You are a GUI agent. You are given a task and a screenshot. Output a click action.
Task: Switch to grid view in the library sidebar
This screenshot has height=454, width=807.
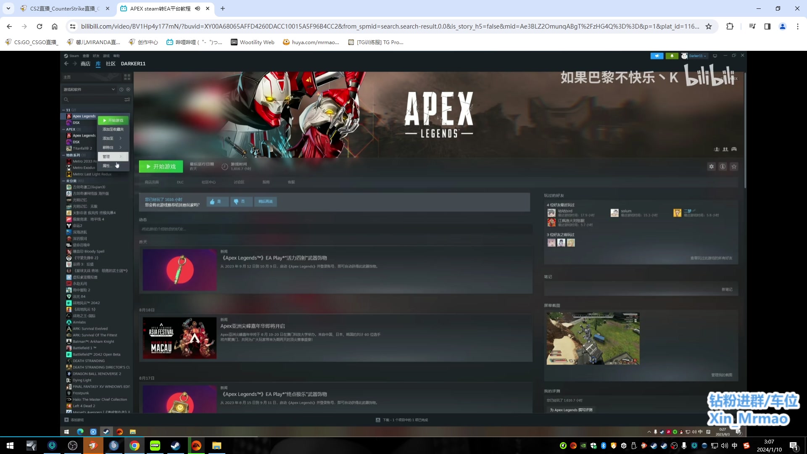(127, 77)
